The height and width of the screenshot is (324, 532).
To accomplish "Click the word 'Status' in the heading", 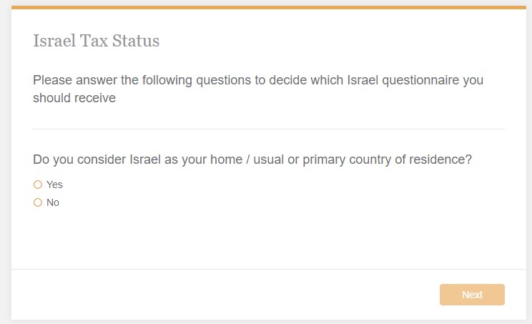I will pos(136,41).
